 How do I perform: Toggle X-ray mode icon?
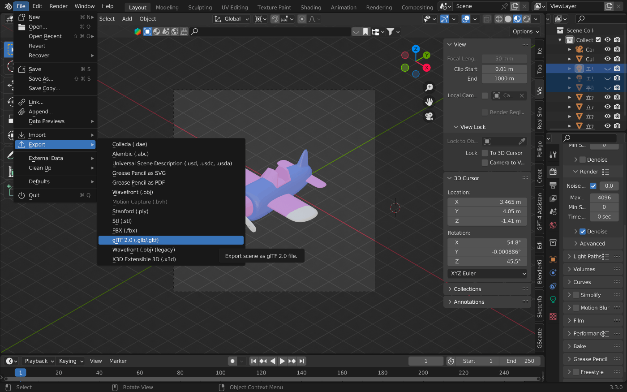pos(487,19)
